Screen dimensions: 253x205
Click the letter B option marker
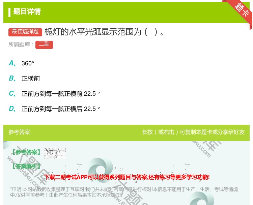tap(12, 78)
